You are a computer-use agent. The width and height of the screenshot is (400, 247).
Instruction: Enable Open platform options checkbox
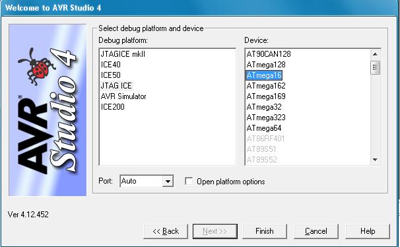[x=189, y=182]
